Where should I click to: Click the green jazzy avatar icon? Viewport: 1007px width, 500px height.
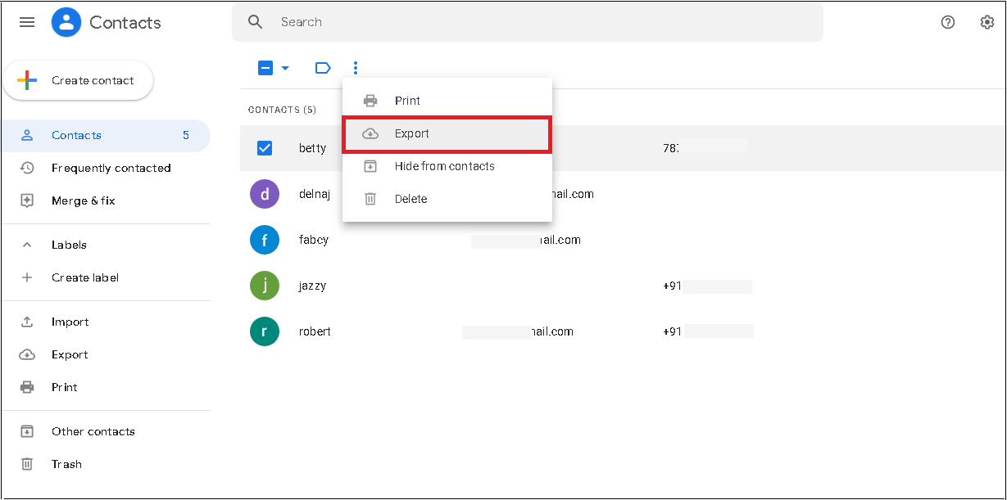coord(265,286)
